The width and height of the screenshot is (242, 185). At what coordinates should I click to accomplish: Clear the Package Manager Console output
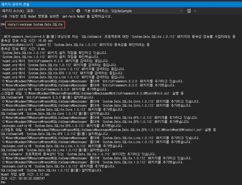point(189,11)
